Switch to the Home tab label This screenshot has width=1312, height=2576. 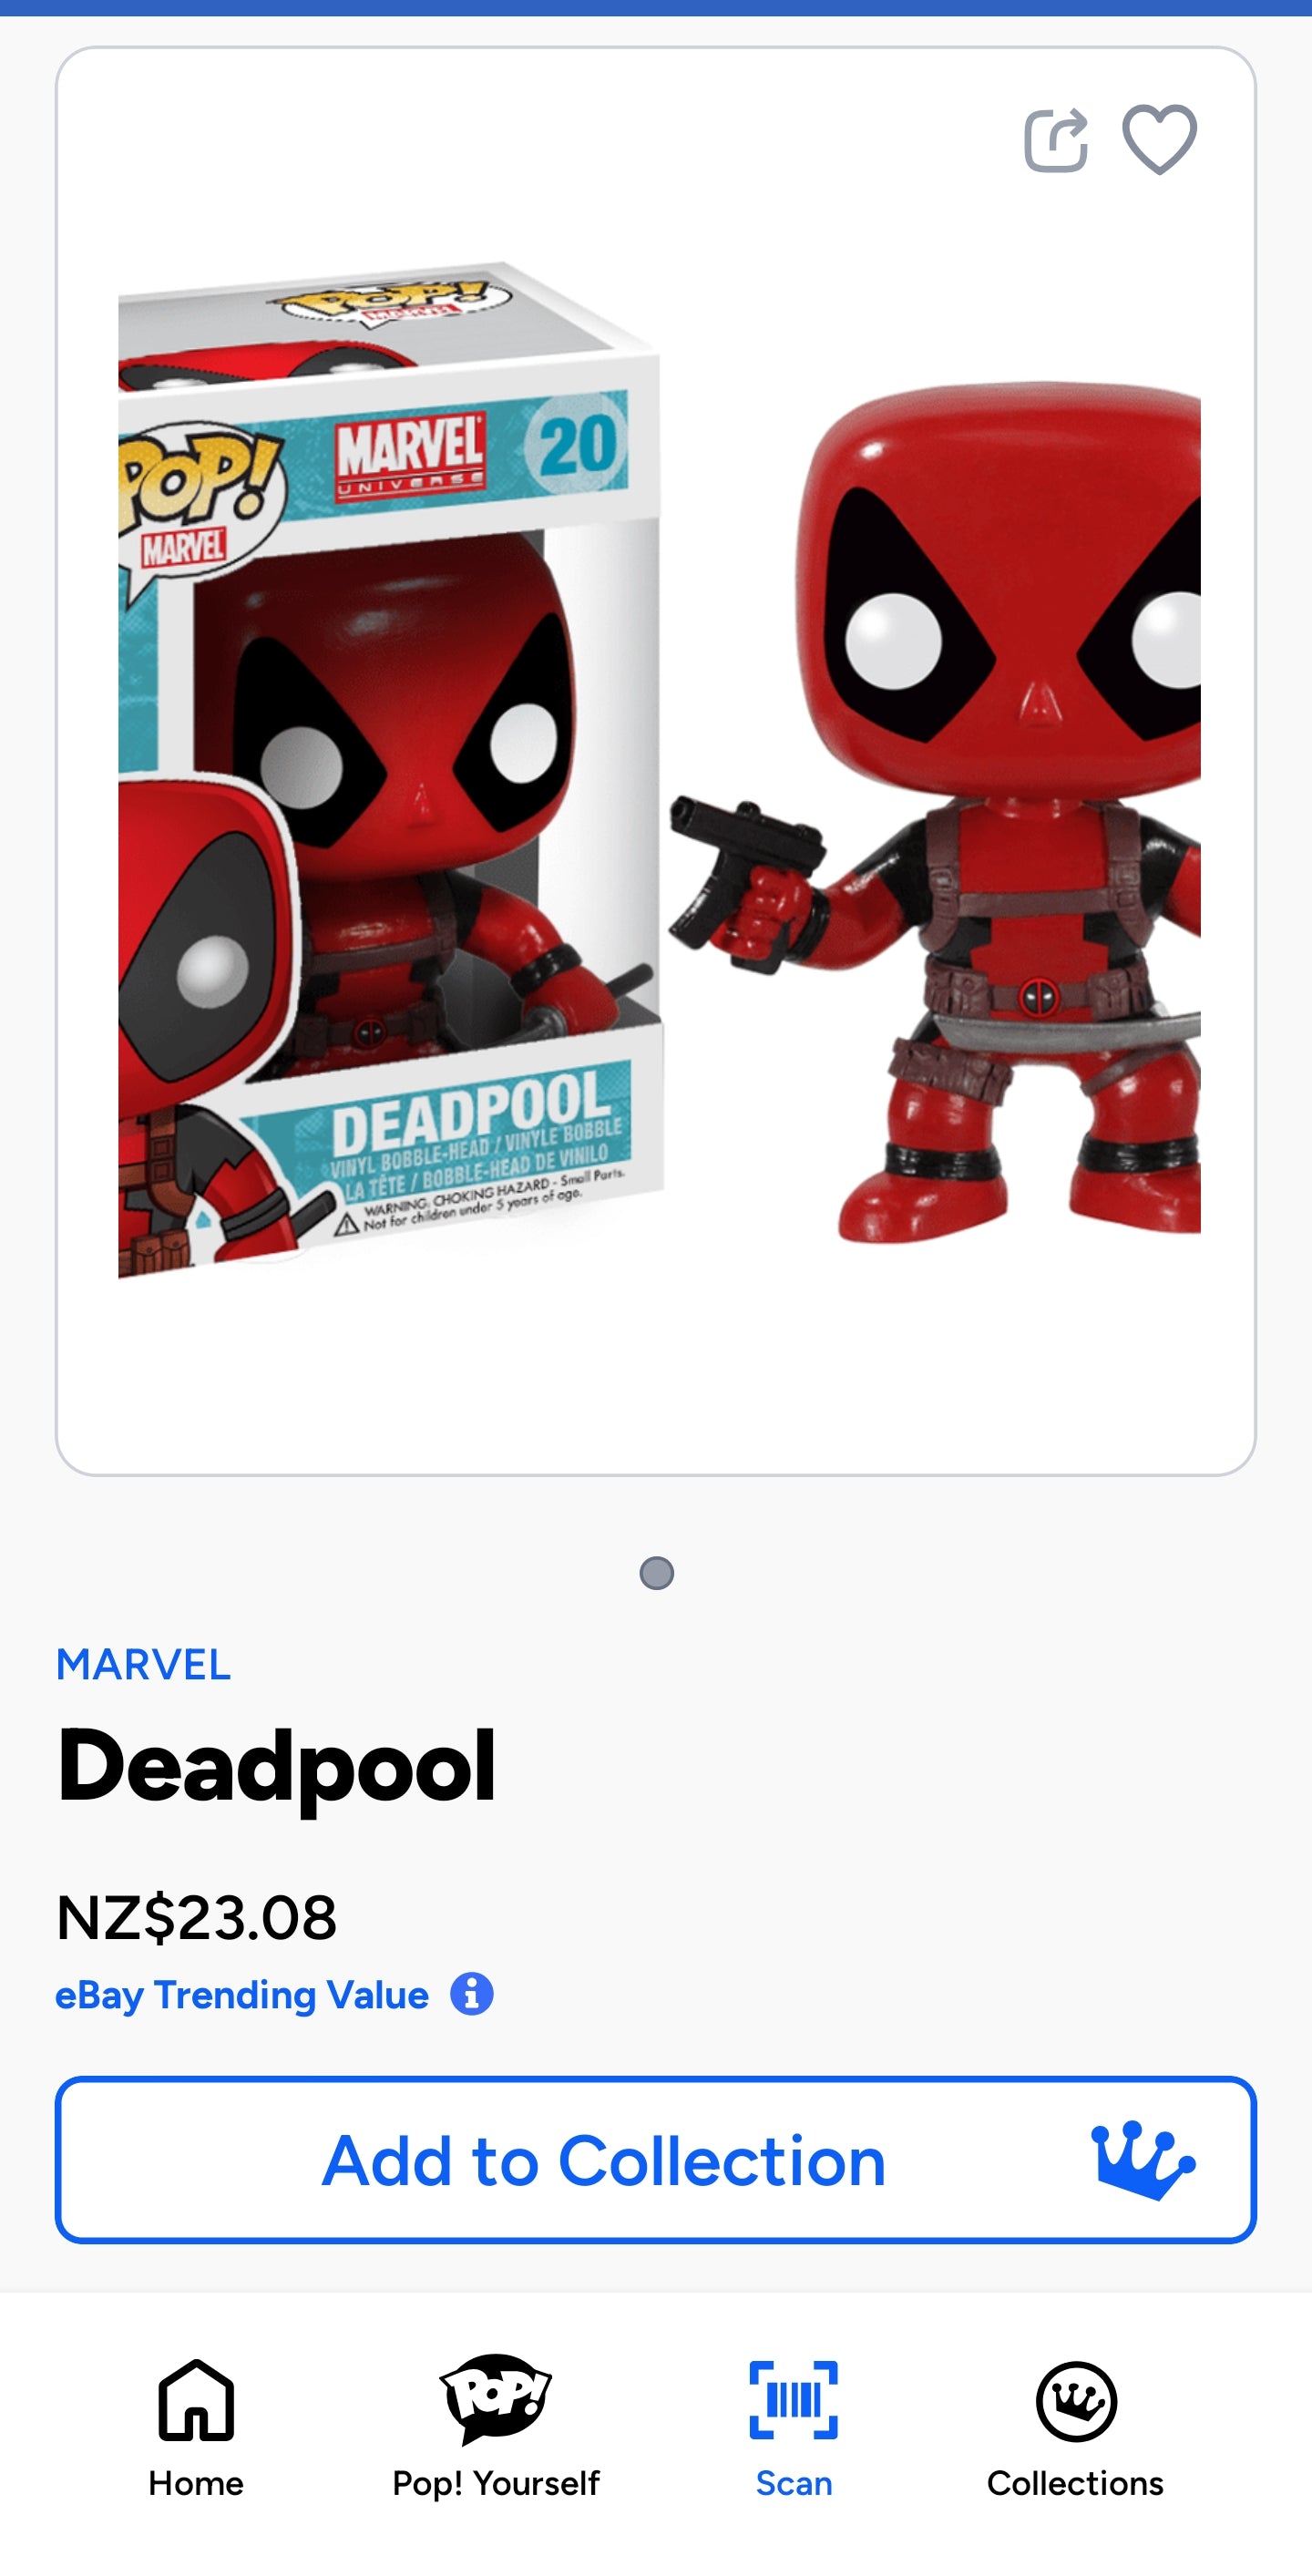(196, 2483)
